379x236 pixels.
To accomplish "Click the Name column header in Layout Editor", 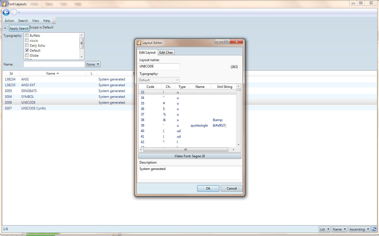I will pyautogui.click(x=200, y=87).
